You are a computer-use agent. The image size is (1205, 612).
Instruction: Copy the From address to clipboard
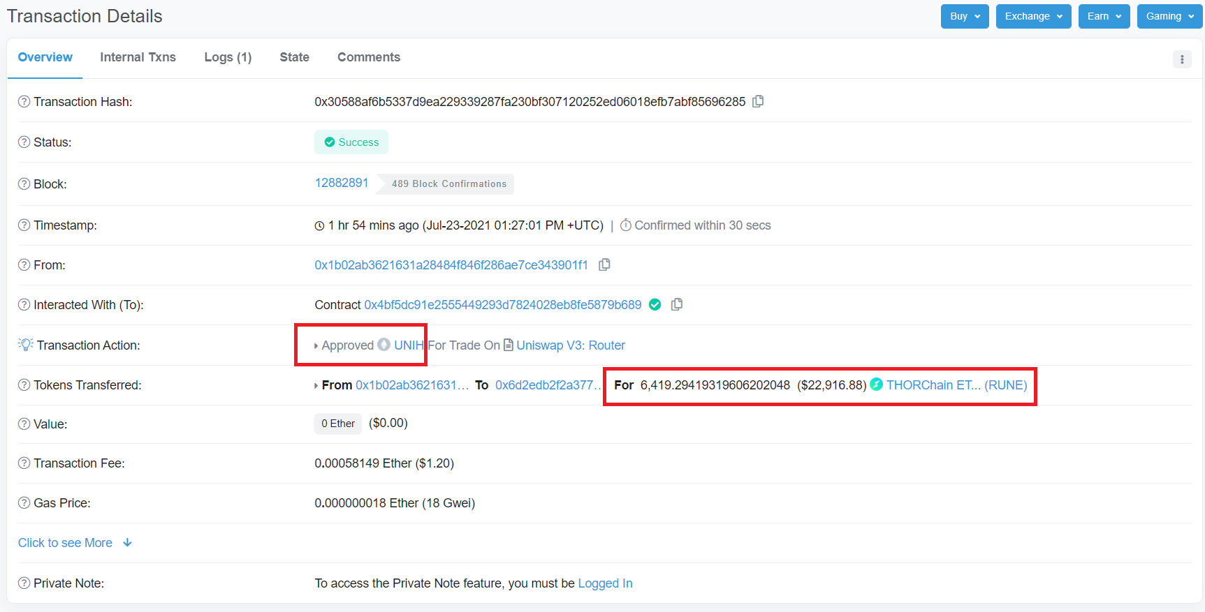(x=604, y=264)
